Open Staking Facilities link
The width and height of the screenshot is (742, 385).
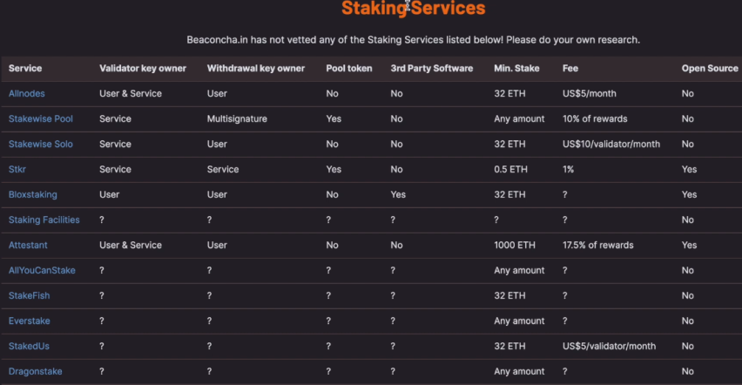44,220
